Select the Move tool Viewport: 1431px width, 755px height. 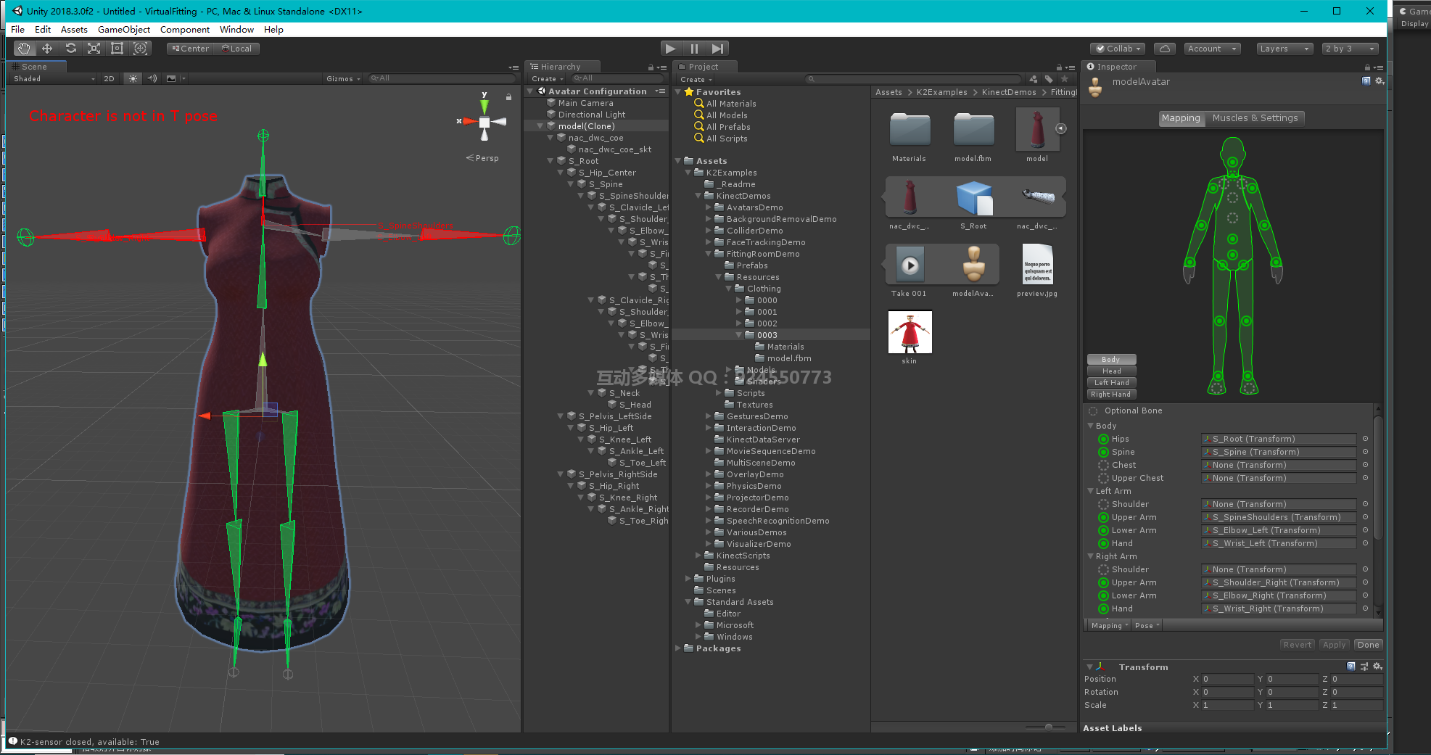tap(47, 49)
